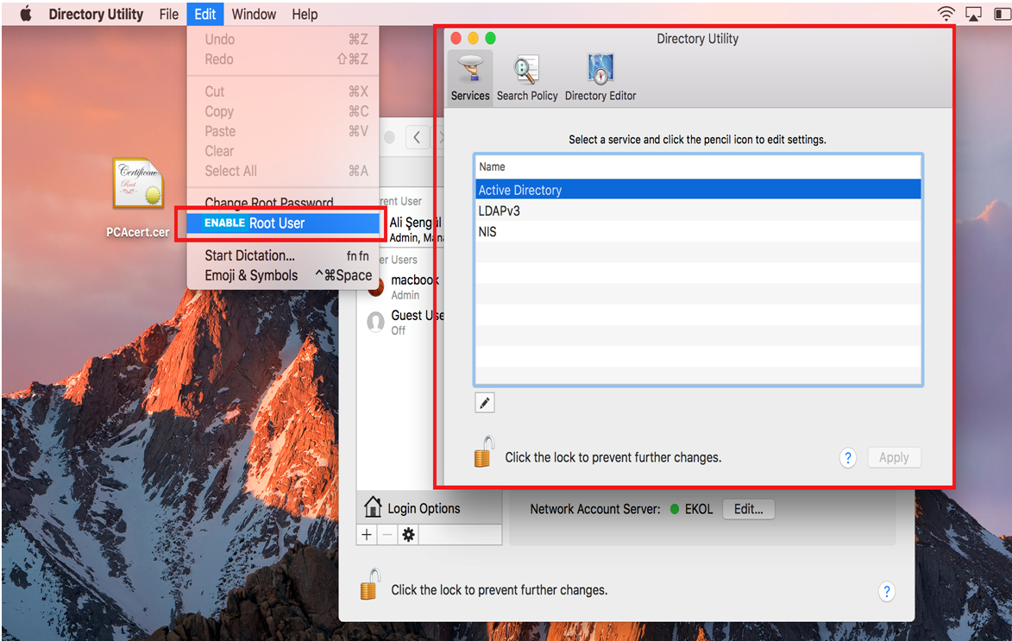Choose Start Dictation from Edit menu

point(283,255)
